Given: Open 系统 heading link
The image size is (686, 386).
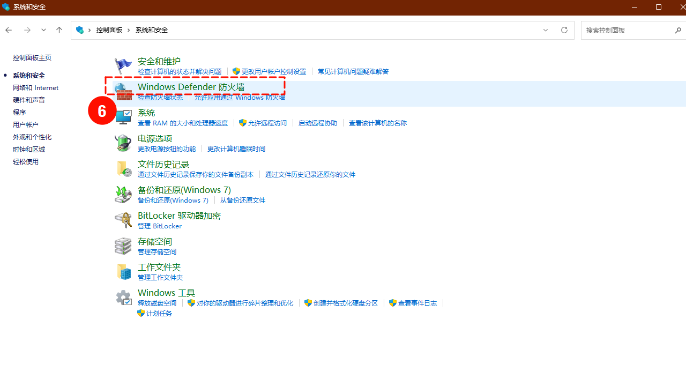Looking at the screenshot, I should coord(146,113).
